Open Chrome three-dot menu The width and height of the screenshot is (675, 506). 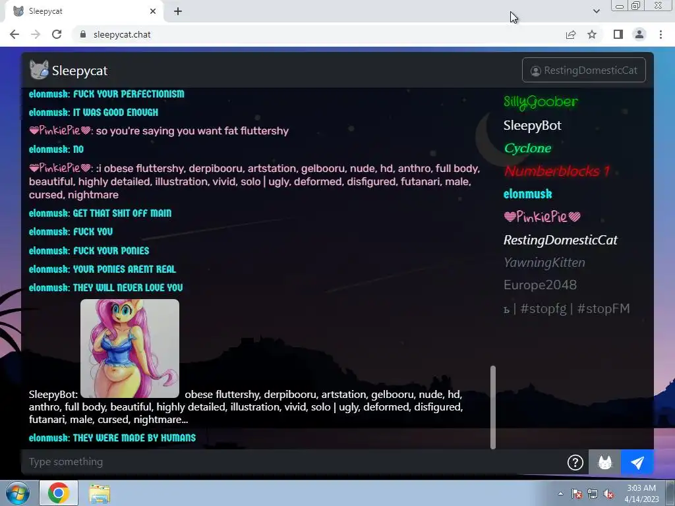pyautogui.click(x=660, y=34)
